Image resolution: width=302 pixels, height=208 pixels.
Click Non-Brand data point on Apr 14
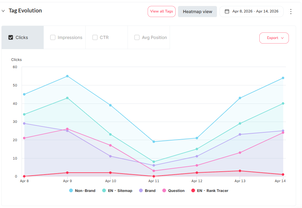(283, 78)
